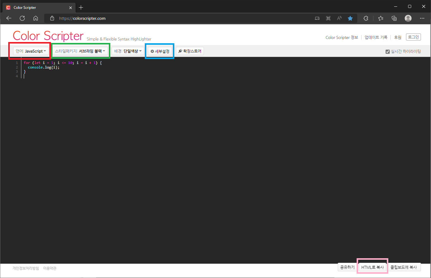Image resolution: width=431 pixels, height=278 pixels.
Task: Open the QR or collections grid icon
Action: [328, 18]
